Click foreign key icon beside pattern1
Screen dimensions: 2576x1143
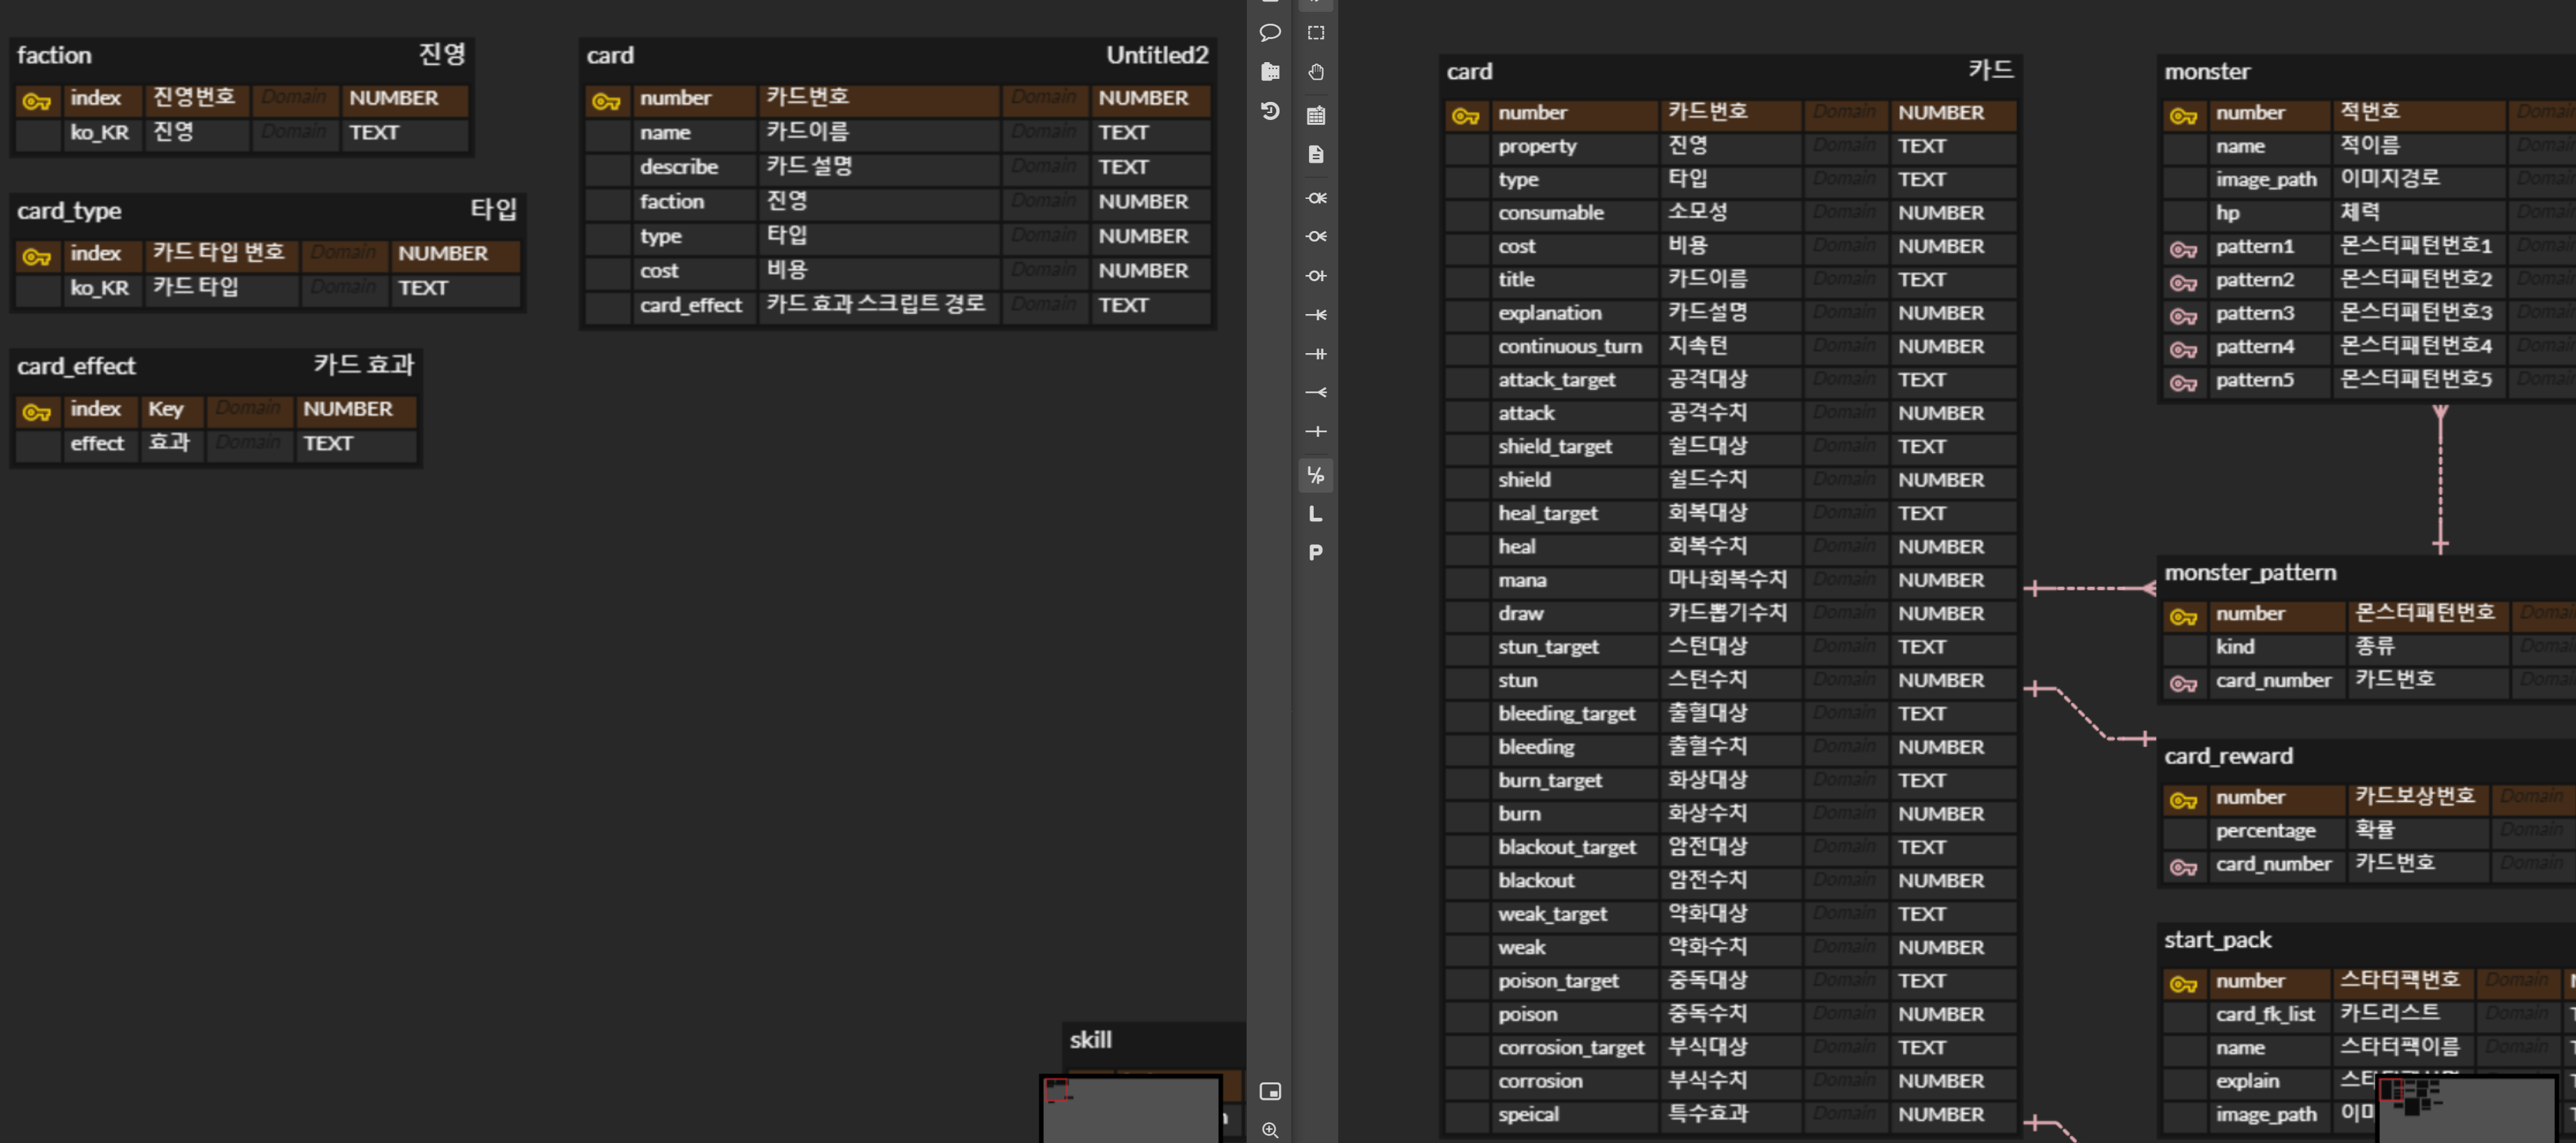2183,249
